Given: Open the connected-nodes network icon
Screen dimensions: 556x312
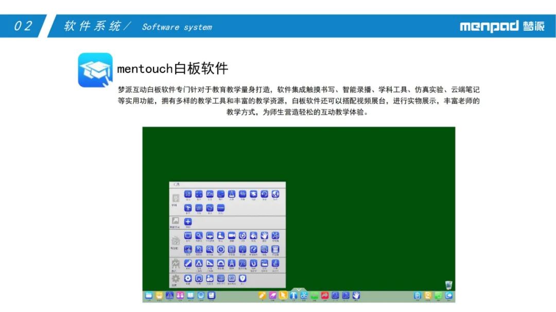Looking at the screenshot, I should 275,236.
